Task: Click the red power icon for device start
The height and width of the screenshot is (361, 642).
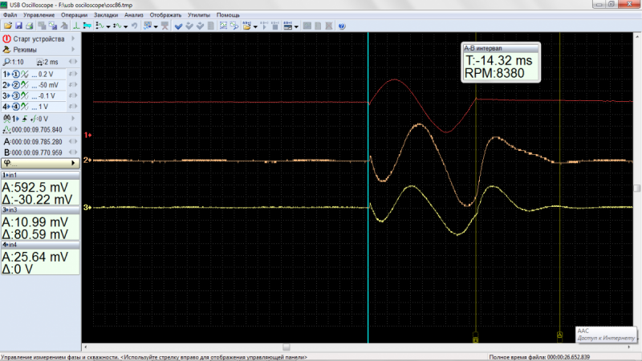Action: click(x=6, y=38)
